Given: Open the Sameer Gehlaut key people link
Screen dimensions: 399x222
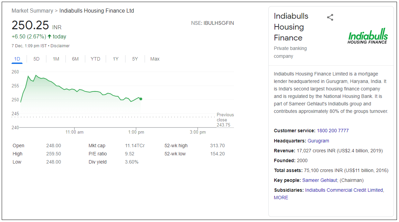Looking at the screenshot, I should (320, 181).
